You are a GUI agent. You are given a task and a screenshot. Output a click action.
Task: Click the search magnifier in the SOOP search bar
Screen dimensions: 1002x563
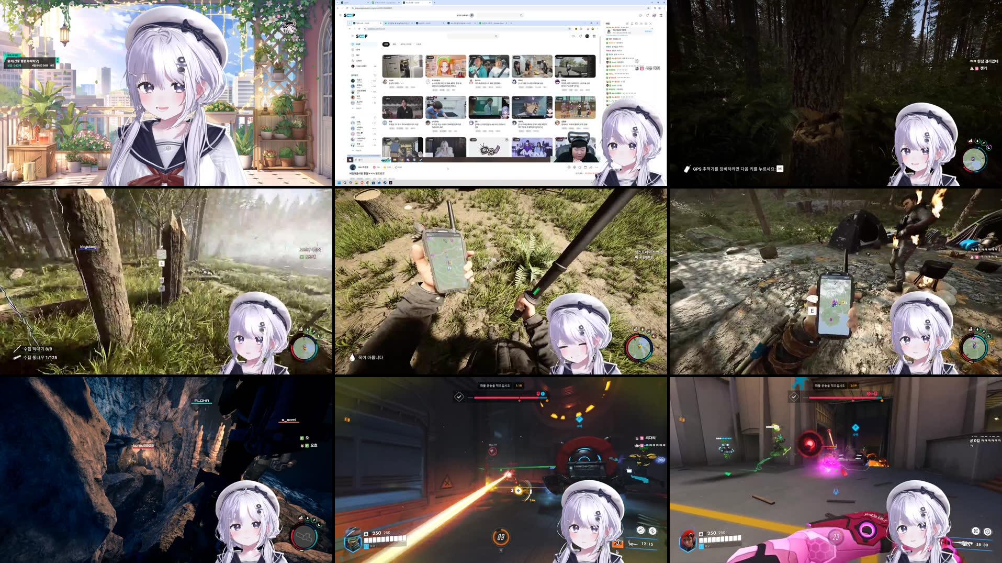pos(496,36)
